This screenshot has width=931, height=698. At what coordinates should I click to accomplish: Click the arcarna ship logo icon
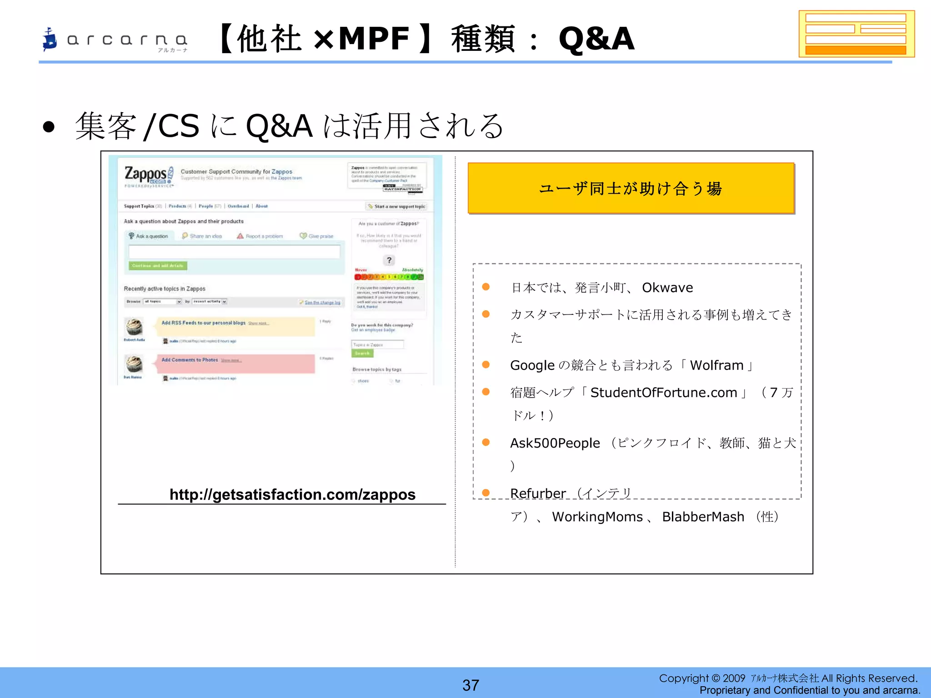[x=50, y=40]
